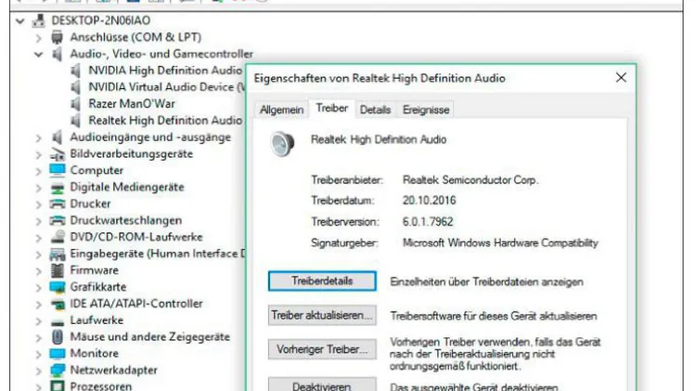Expand DVD/CD-ROM-Laufwerke category arrow

point(39,238)
